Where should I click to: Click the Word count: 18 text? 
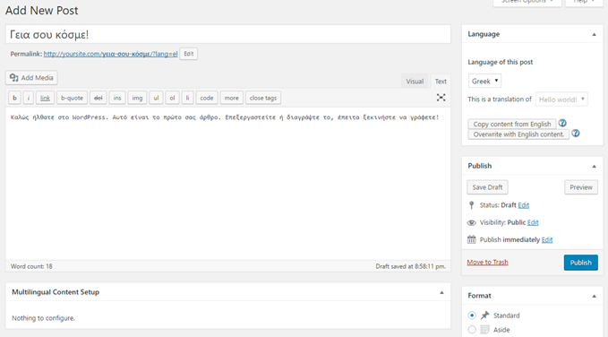pos(31,266)
